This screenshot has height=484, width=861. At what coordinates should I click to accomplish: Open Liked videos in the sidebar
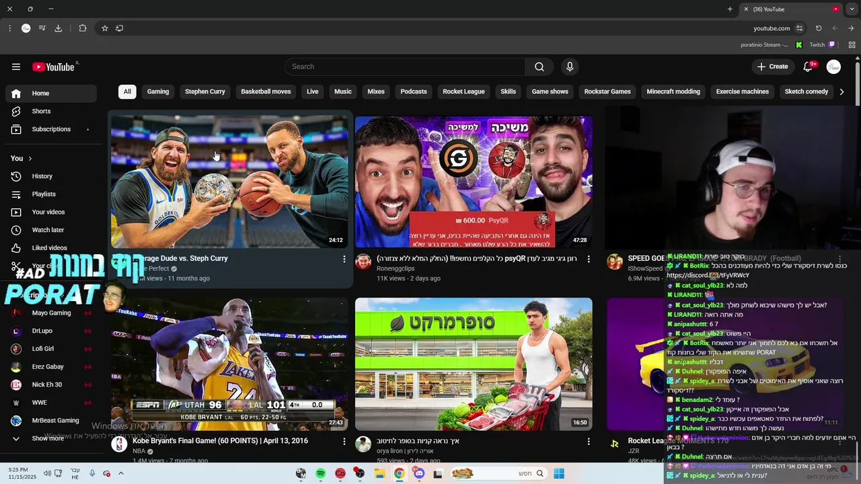pyautogui.click(x=51, y=248)
